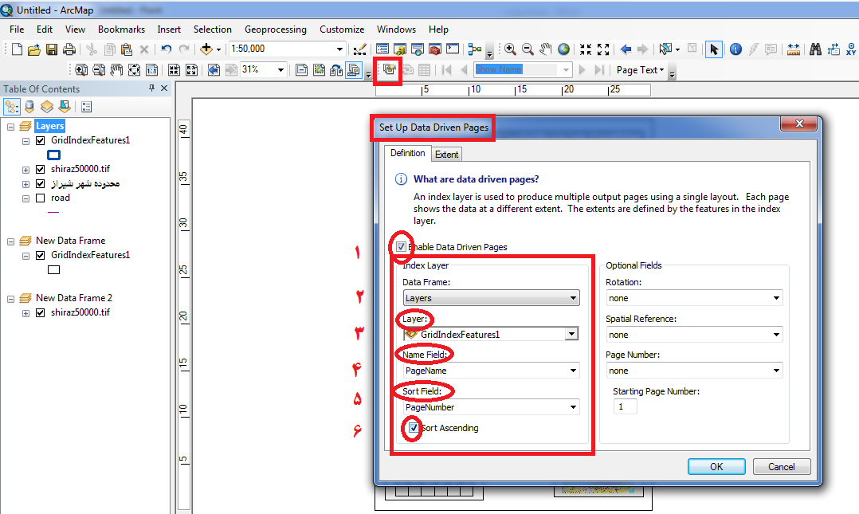Screen dimensions: 859x514
Task: Zoom to Full Extent globe
Action: 563,49
